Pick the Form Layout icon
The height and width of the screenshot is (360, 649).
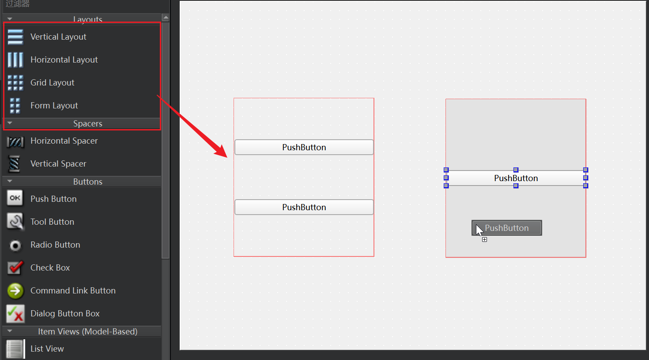point(15,106)
